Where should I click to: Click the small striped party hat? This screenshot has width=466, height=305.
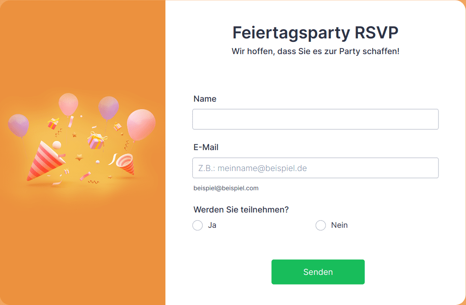point(126,164)
